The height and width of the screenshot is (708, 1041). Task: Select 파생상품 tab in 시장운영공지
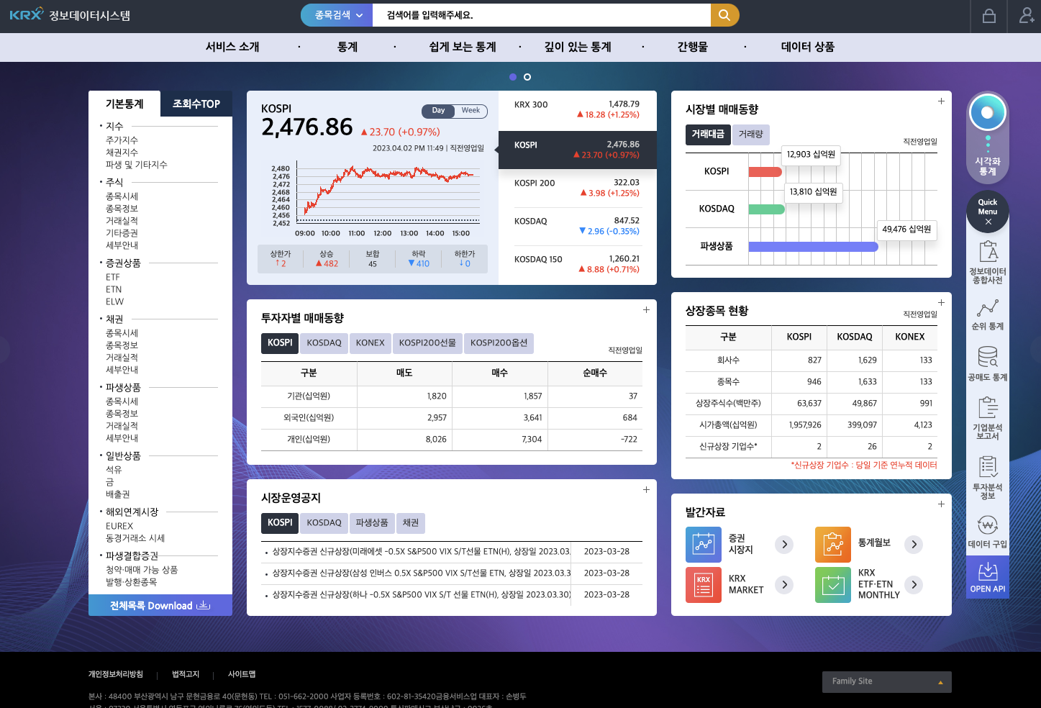click(x=372, y=523)
